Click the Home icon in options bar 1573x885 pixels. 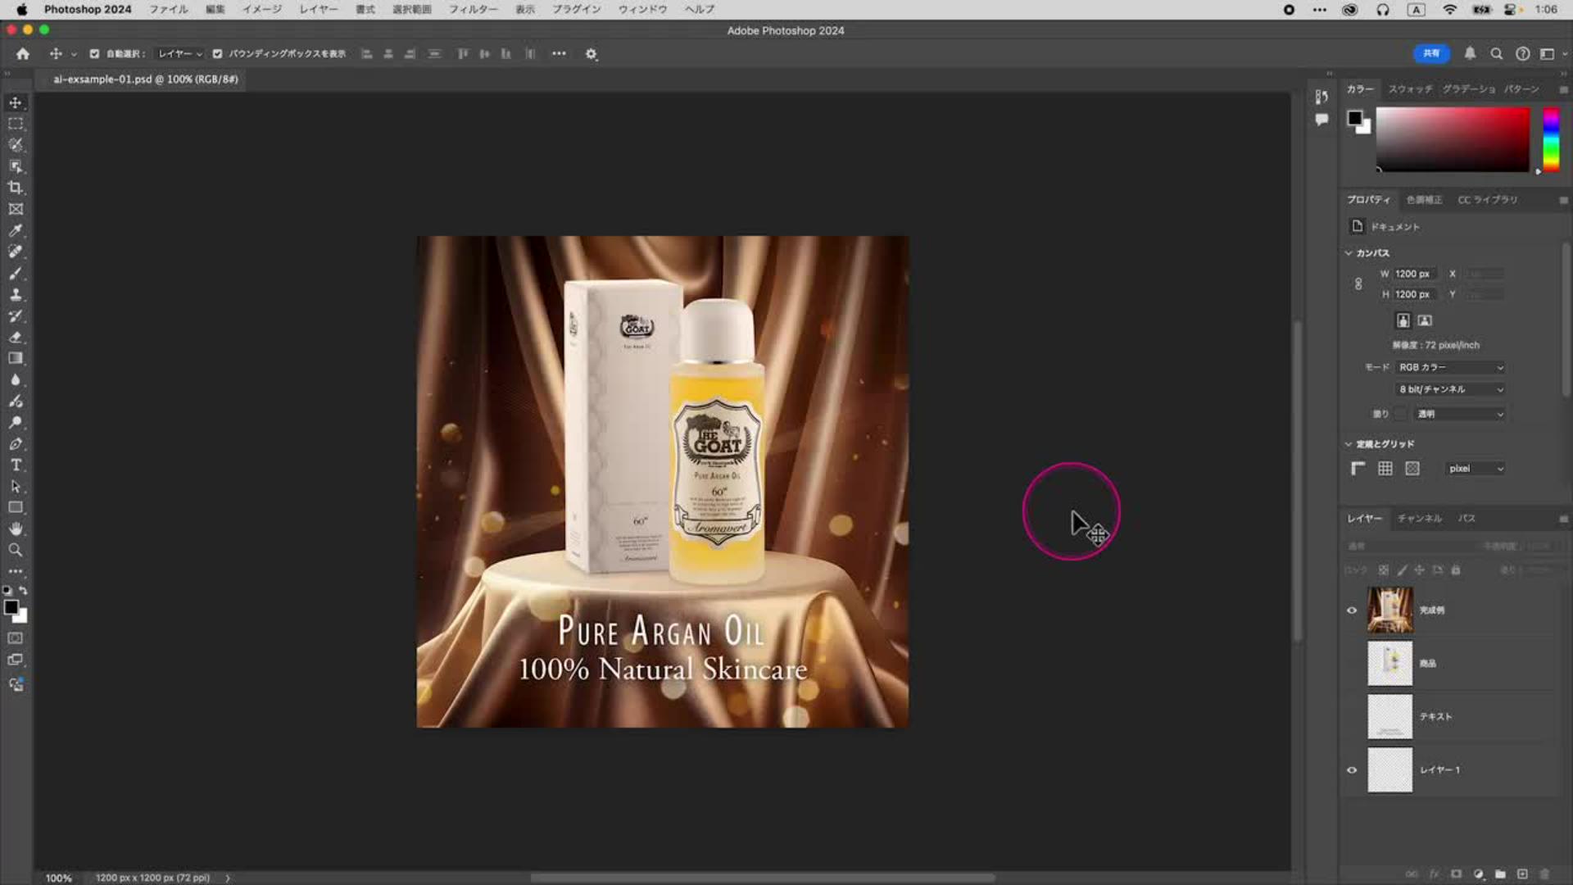23,54
